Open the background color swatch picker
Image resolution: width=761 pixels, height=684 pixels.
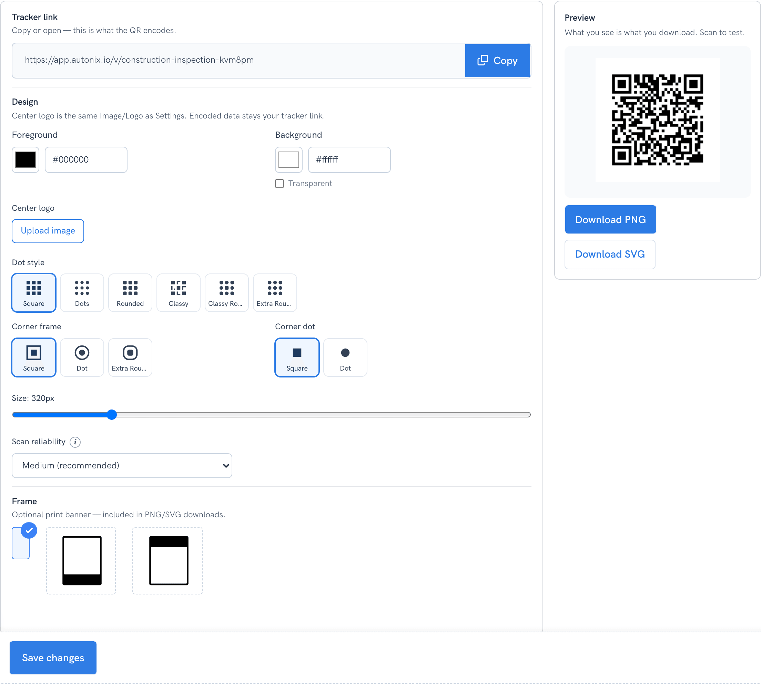pos(289,160)
